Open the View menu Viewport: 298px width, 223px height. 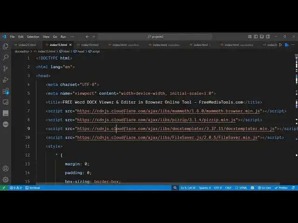click(x=46, y=37)
